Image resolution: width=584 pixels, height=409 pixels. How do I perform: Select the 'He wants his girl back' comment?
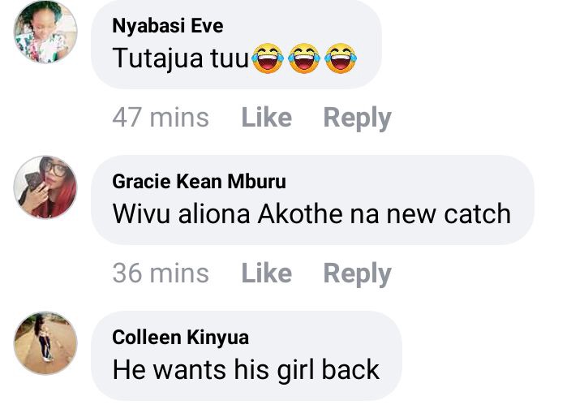pyautogui.click(x=246, y=370)
